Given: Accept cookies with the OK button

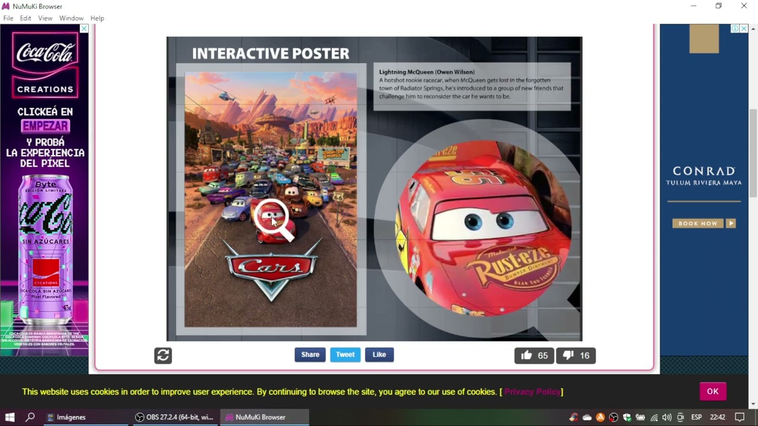Looking at the screenshot, I should (712, 391).
